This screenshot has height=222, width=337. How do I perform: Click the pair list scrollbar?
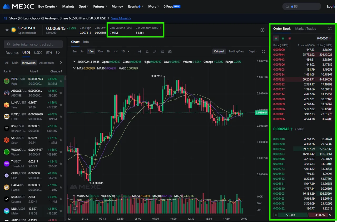(65, 78)
